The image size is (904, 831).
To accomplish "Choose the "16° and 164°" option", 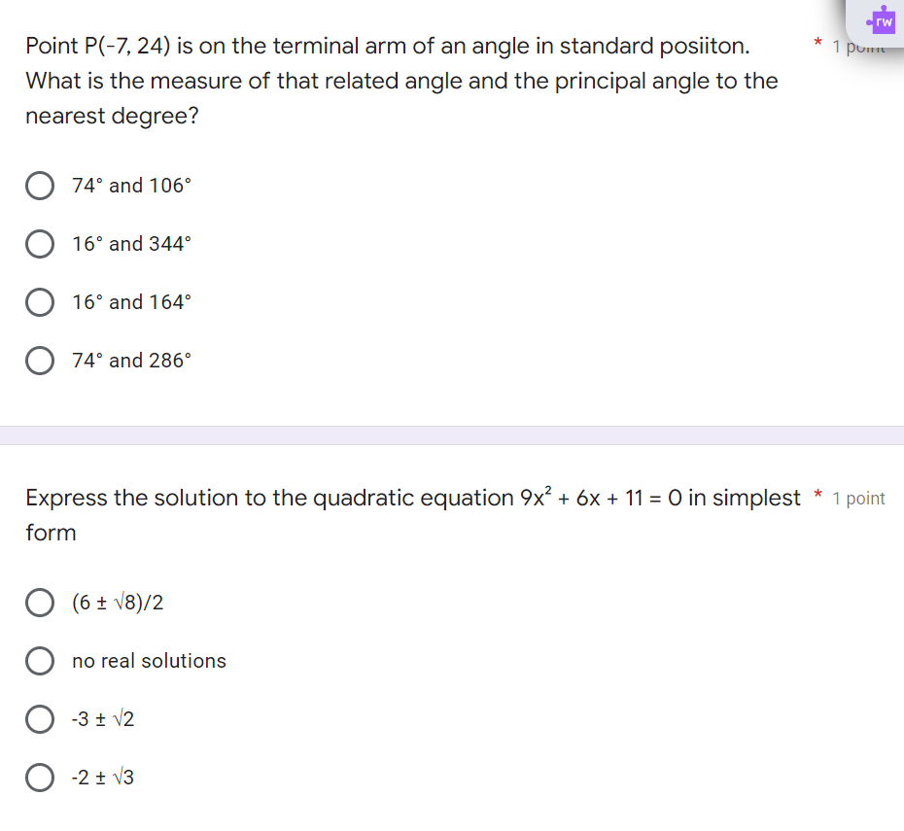I will pyautogui.click(x=40, y=302).
